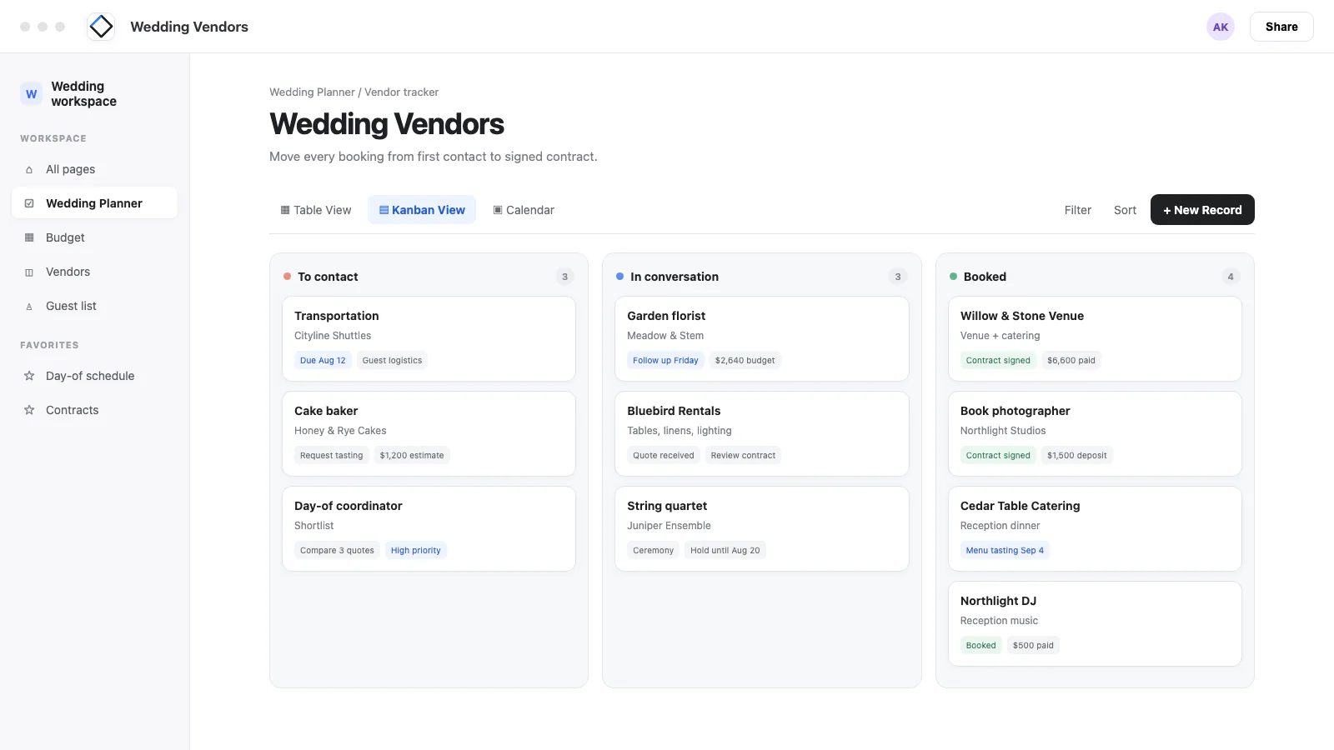Select the Kanban View tab

(x=422, y=210)
